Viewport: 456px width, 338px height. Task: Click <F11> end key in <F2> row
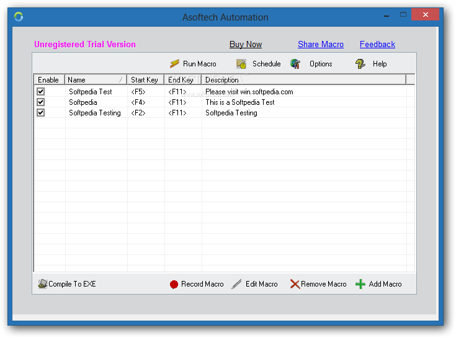[x=177, y=113]
